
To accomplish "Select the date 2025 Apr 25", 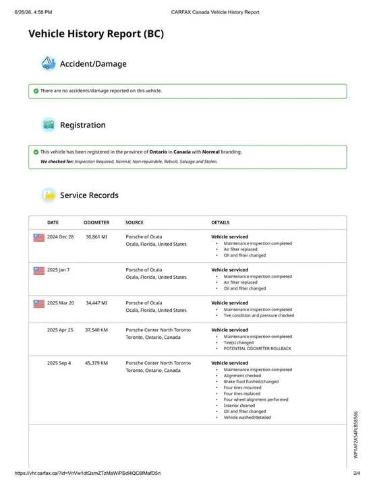I will [60, 329].
